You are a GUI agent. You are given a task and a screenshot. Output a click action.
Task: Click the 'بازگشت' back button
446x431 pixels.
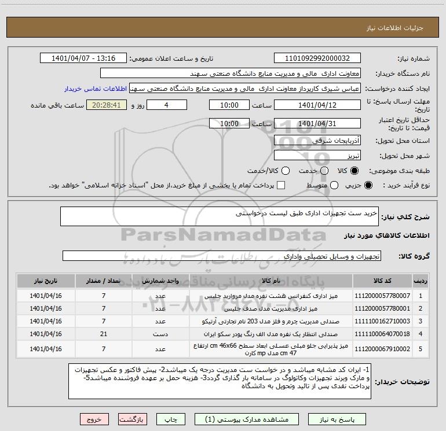pos(133,419)
